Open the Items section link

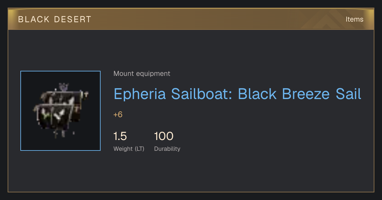pos(354,19)
